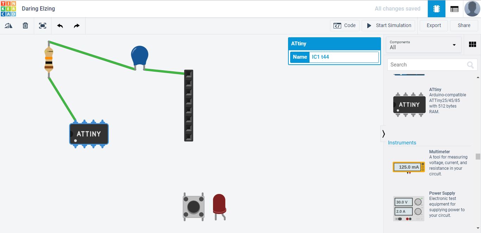Image resolution: width=481 pixels, height=233 pixels.
Task: Click the Multimeter label text
Action: click(x=439, y=152)
